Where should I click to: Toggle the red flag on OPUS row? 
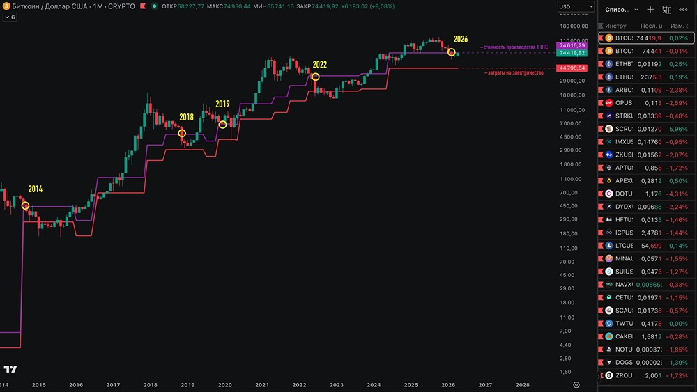click(x=601, y=102)
